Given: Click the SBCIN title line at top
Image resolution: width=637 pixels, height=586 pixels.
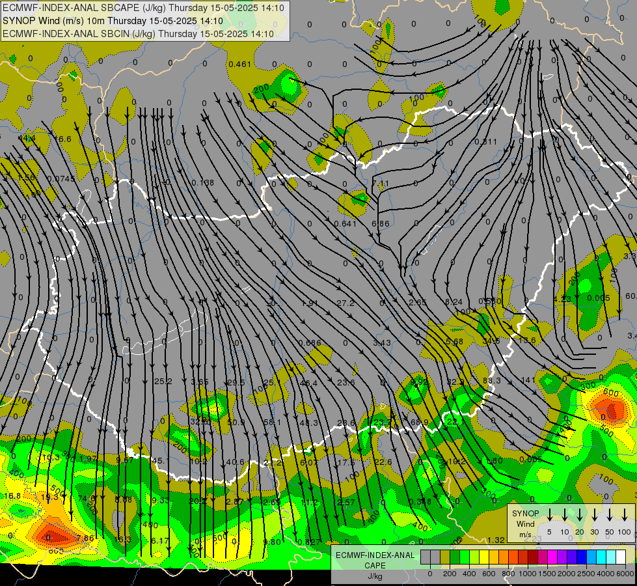Looking at the screenshot, I should pos(138,34).
